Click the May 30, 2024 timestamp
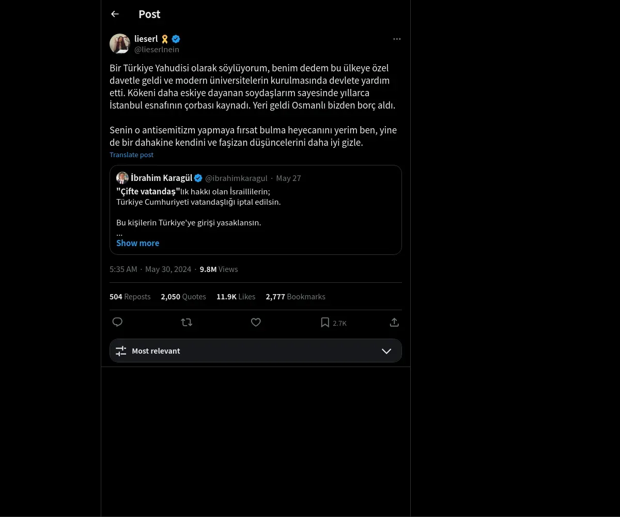The width and height of the screenshot is (620, 517). point(168,269)
